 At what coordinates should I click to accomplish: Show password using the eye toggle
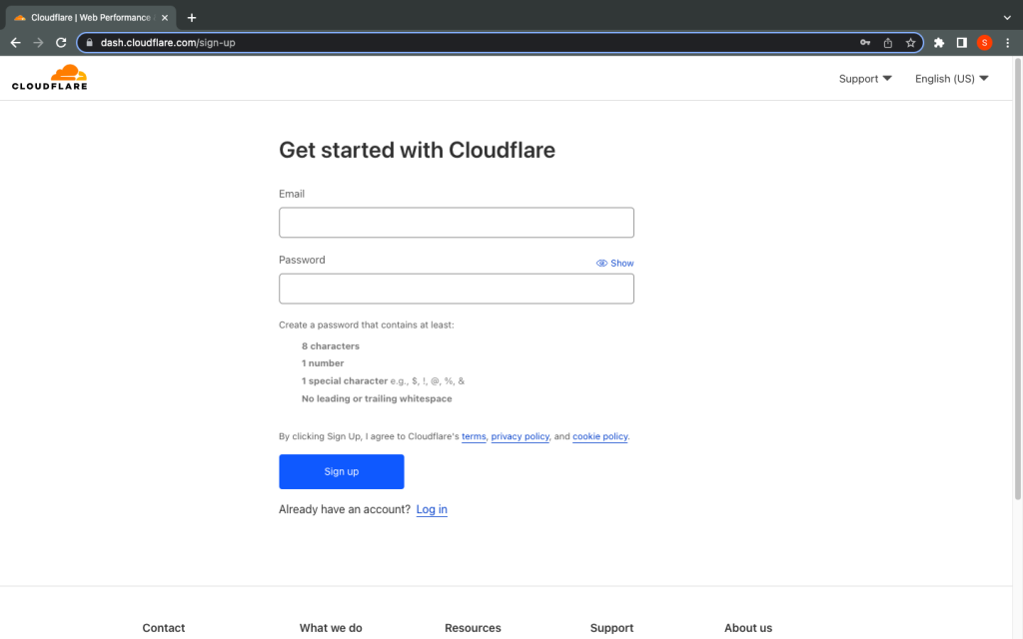point(614,263)
